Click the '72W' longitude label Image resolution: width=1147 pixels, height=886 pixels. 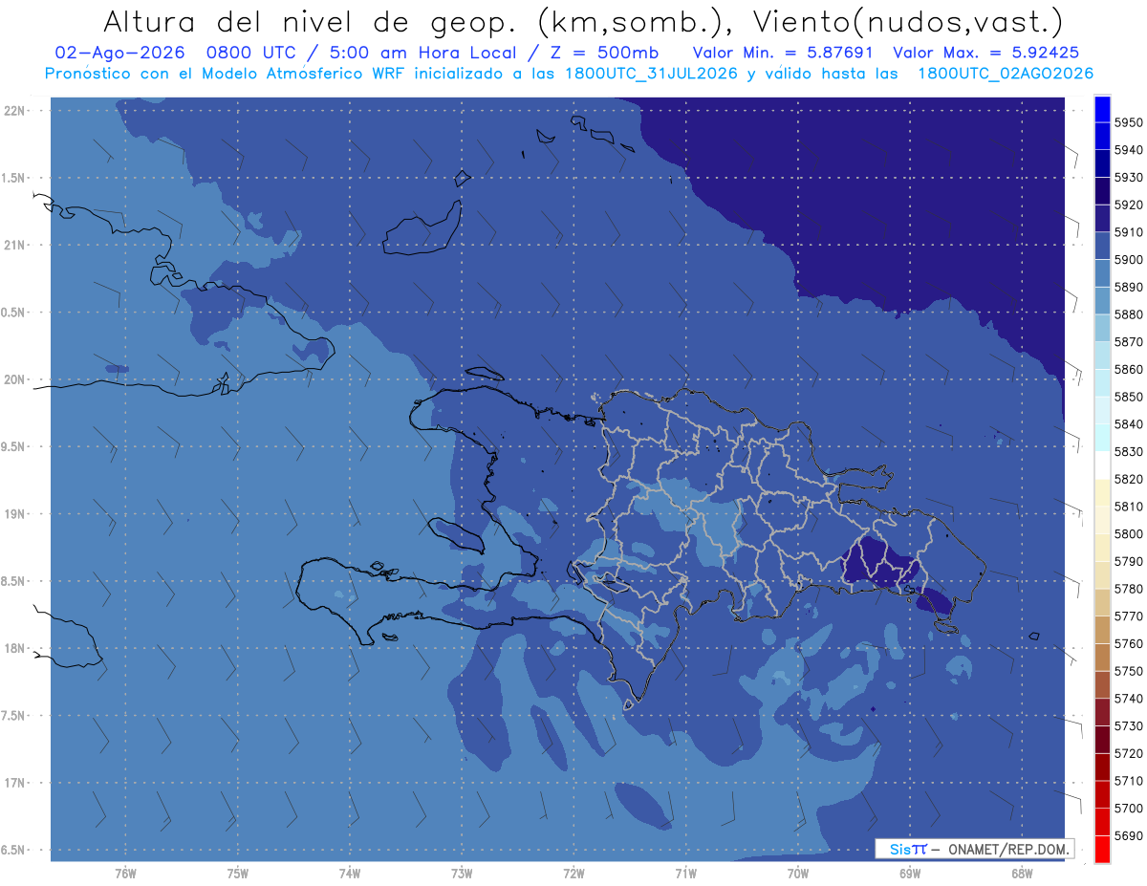point(574,874)
